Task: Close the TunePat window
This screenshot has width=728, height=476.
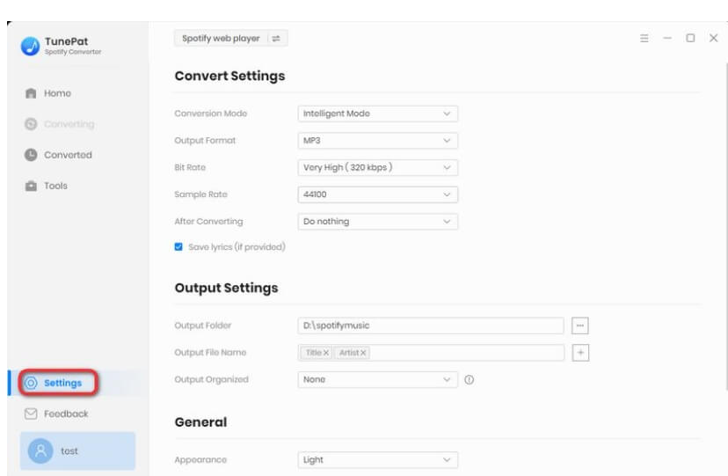Action: pyautogui.click(x=714, y=38)
